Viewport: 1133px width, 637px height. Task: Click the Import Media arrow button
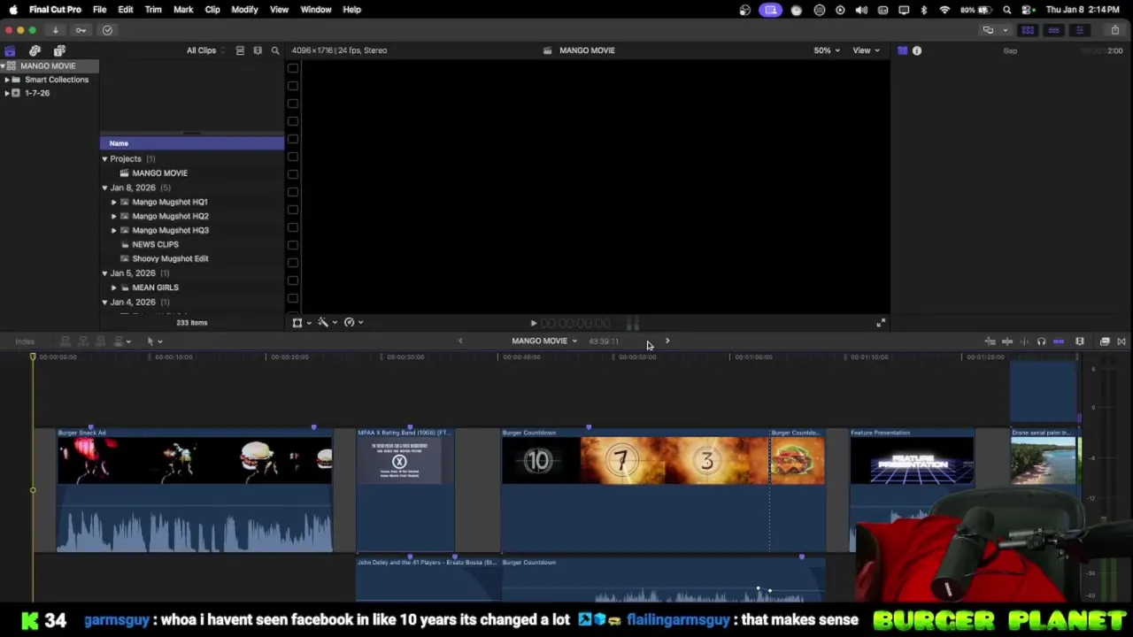(x=55, y=30)
